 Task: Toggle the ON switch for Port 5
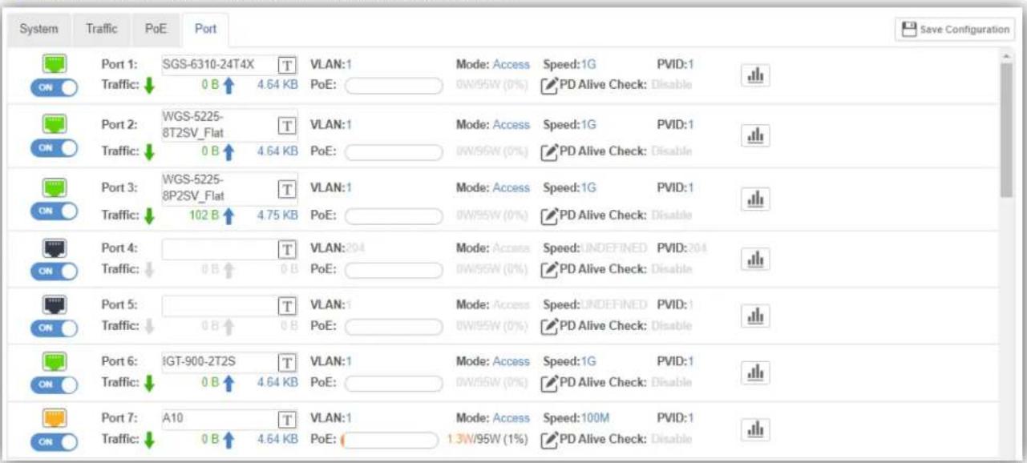pos(54,328)
